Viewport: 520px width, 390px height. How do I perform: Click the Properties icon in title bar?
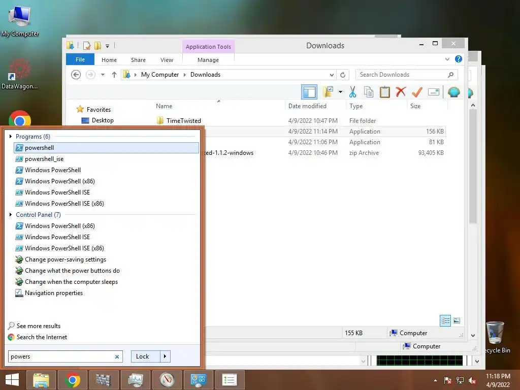coord(87,46)
